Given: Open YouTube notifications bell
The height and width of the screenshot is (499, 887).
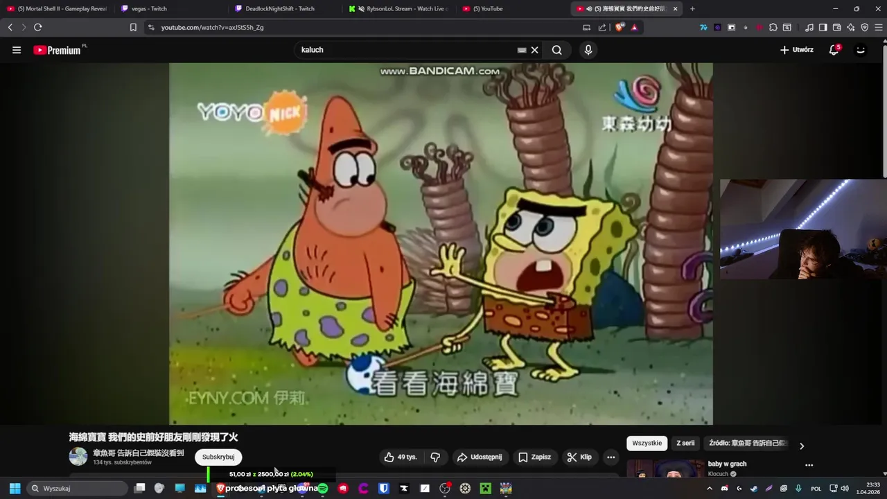Looking at the screenshot, I should click(834, 50).
